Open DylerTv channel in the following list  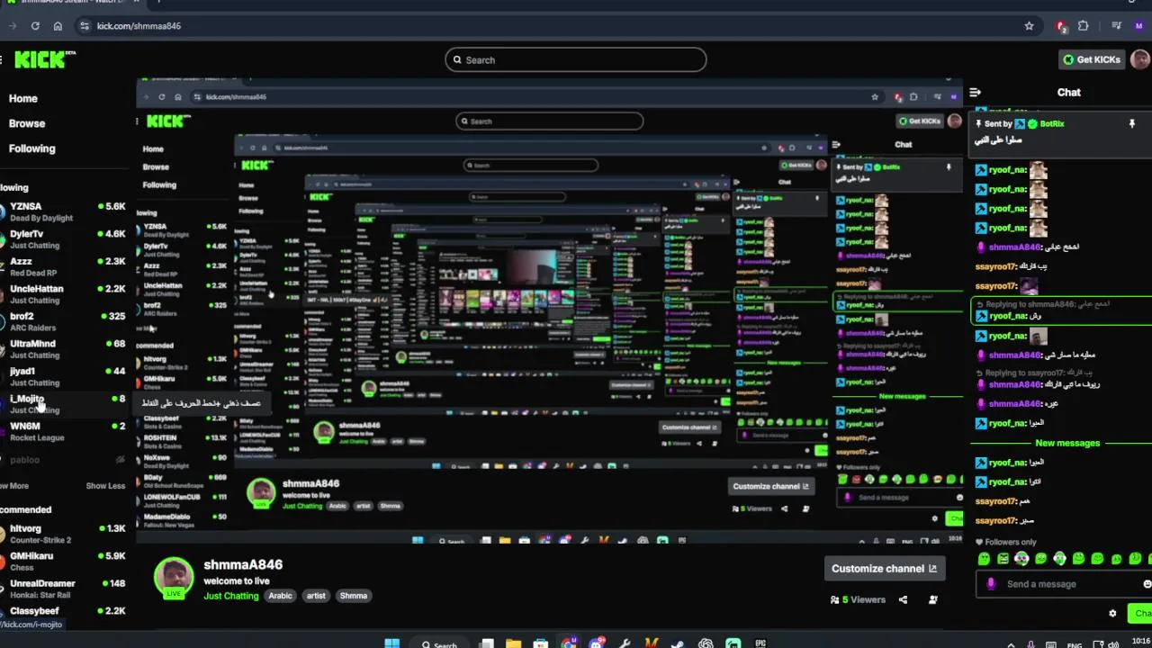[63, 239]
